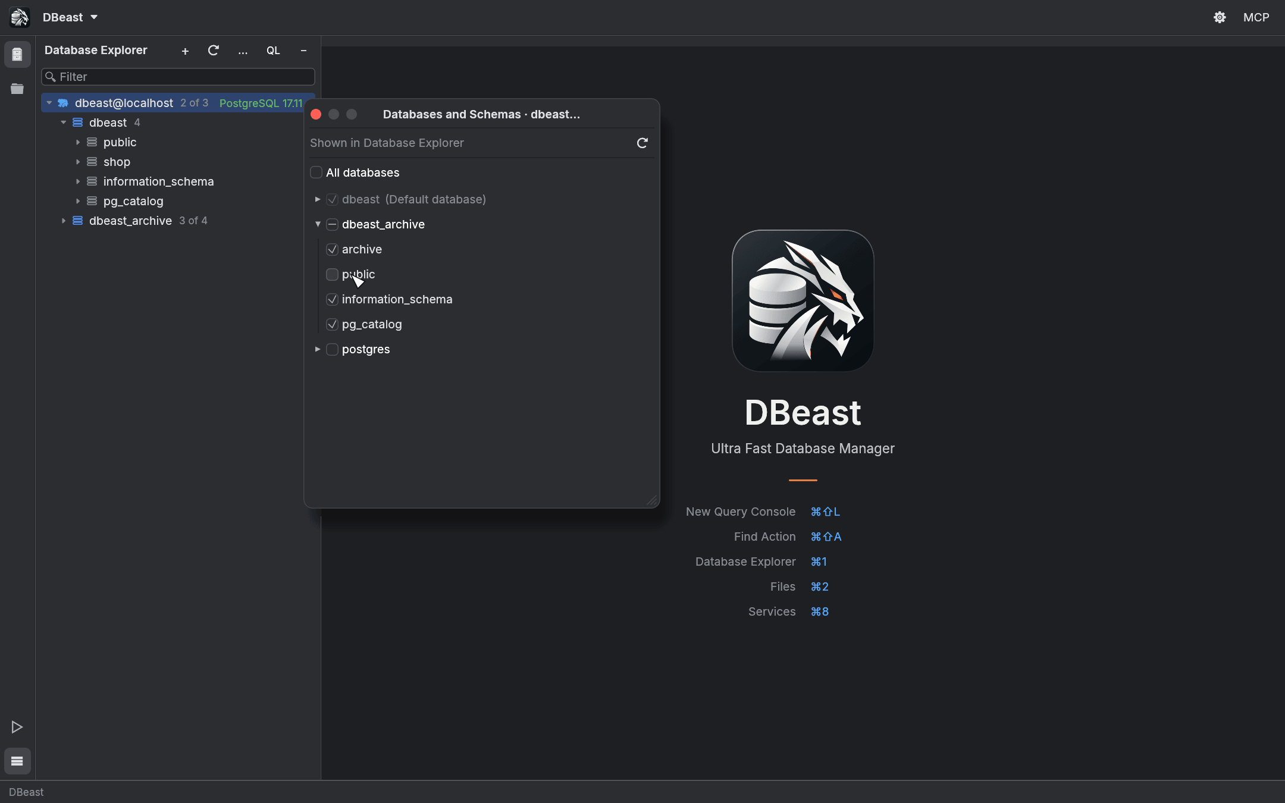Image resolution: width=1285 pixels, height=803 pixels.
Task: Enable the All databases checkbox
Action: coord(316,172)
